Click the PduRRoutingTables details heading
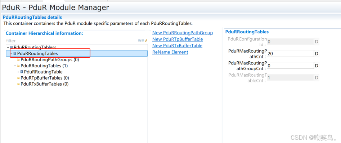 coord(32,17)
